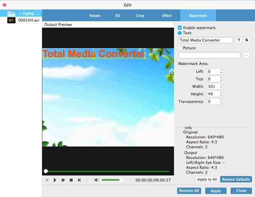255x197 pixels.
Task: Adjust the Width value stepper
Action: point(221,86)
